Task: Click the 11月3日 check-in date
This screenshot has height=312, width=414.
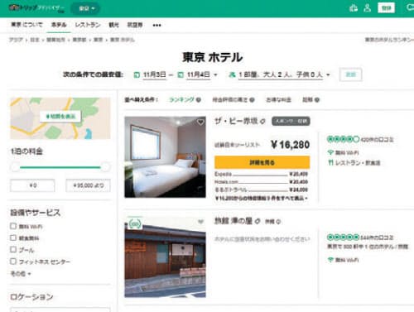Action: click(155, 74)
